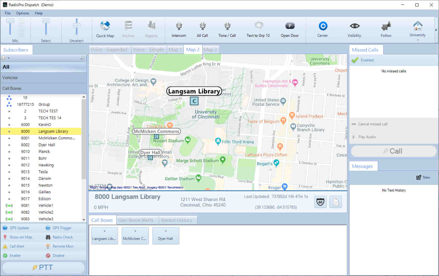Viewport: 439px width, 276px height.
Task: Click the document copy icon
Action: click(x=336, y=202)
